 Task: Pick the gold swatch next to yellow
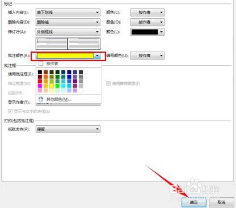coord(46,86)
